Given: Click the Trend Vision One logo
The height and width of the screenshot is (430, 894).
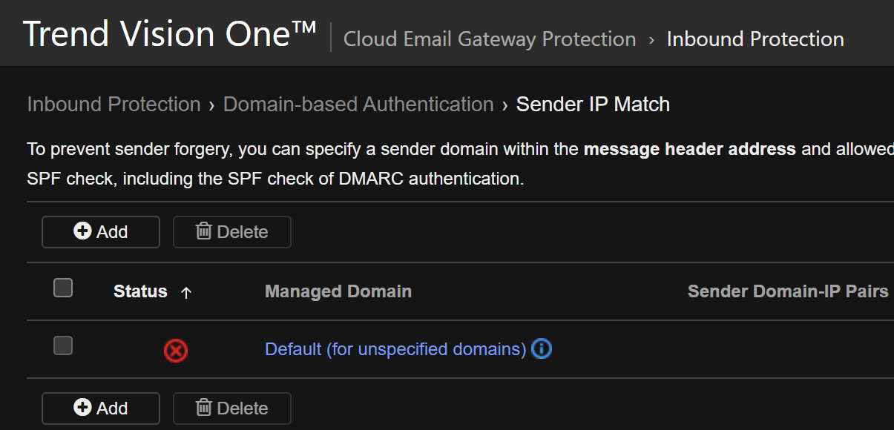Looking at the screenshot, I should pyautogui.click(x=170, y=35).
